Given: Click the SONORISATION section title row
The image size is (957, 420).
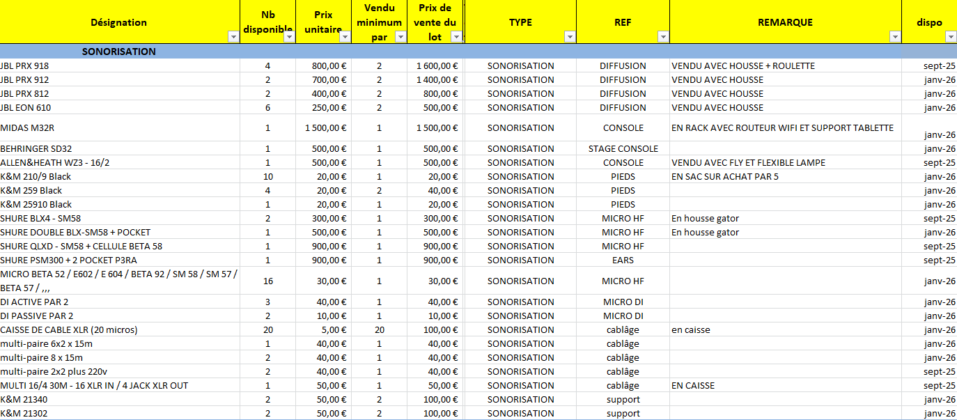Looking at the screenshot, I should click(x=478, y=52).
